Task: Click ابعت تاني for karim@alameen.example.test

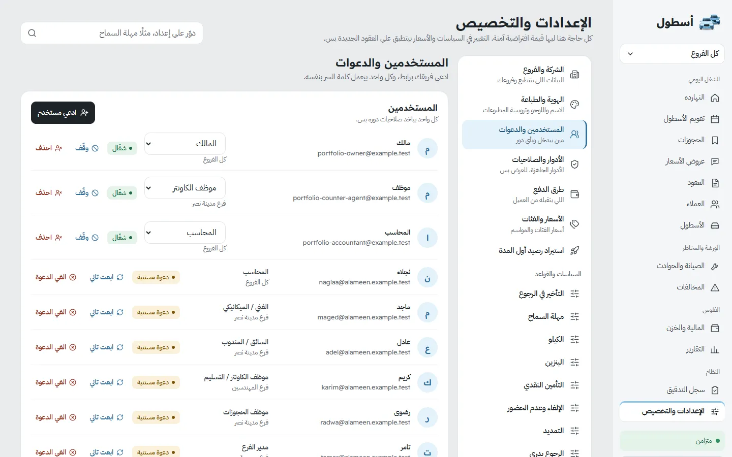Action: [107, 382]
